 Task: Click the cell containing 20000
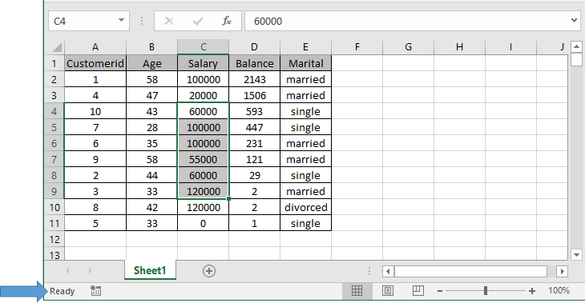click(203, 95)
